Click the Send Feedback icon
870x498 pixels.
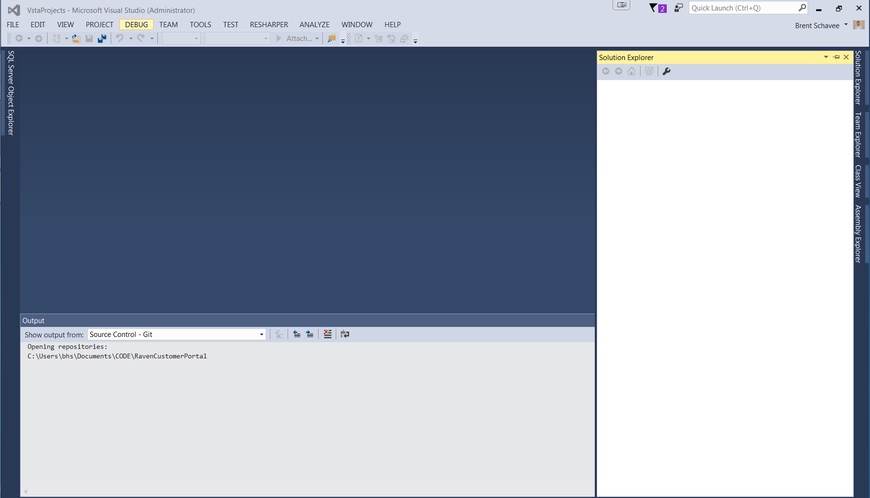(678, 8)
